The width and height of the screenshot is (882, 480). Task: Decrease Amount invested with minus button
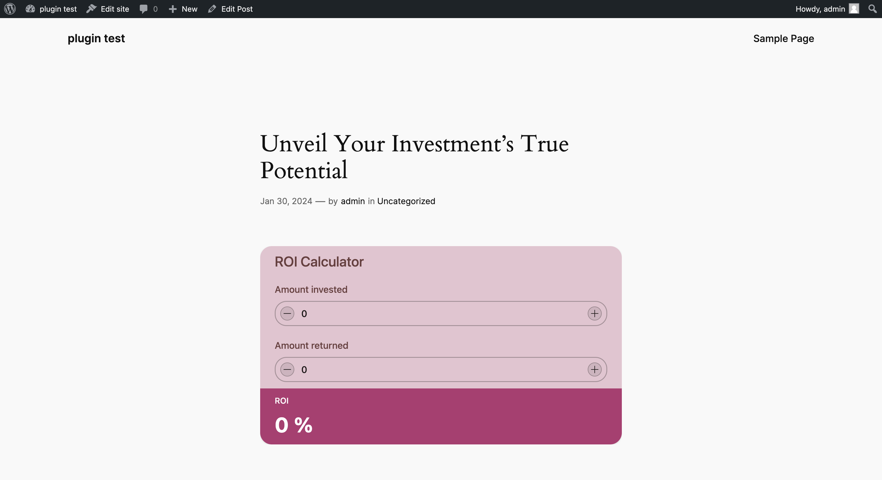click(287, 313)
